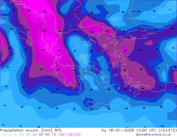Click the map value 12

(5, 106)
